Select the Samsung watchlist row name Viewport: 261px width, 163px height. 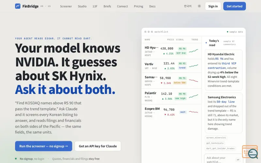pos(151,77)
